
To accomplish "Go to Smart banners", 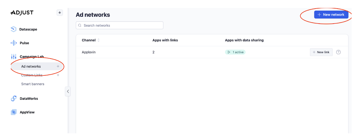I will 33,84.
